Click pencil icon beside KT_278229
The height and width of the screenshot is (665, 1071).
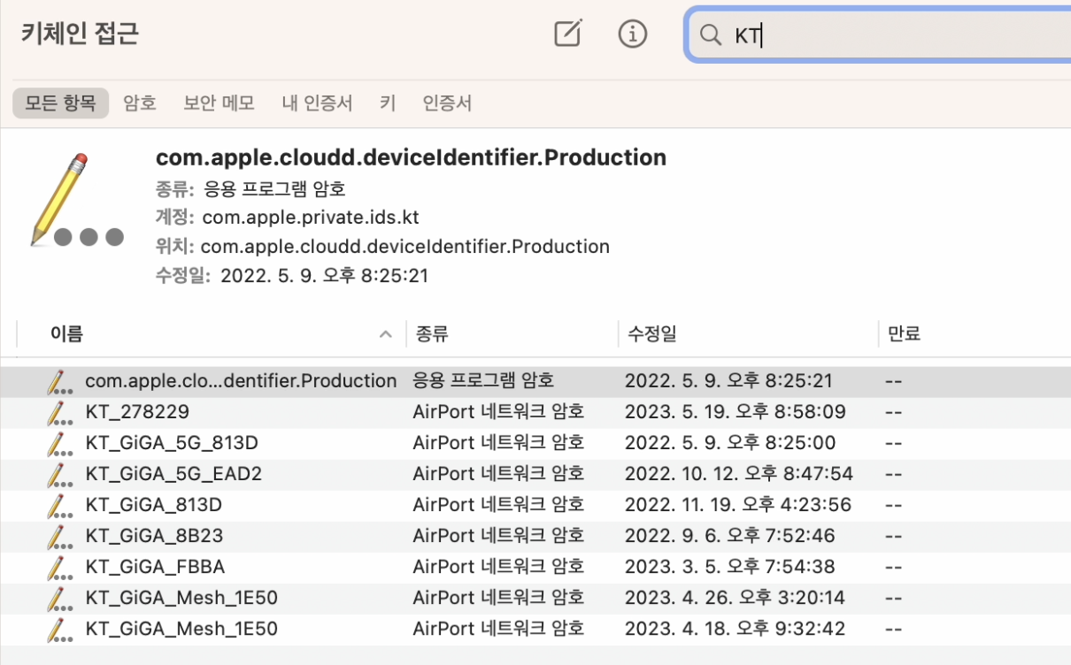(x=59, y=412)
